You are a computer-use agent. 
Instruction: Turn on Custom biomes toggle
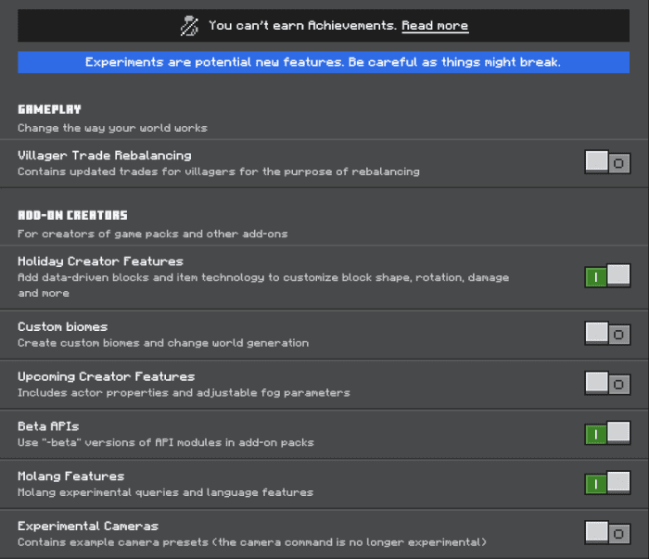607,334
